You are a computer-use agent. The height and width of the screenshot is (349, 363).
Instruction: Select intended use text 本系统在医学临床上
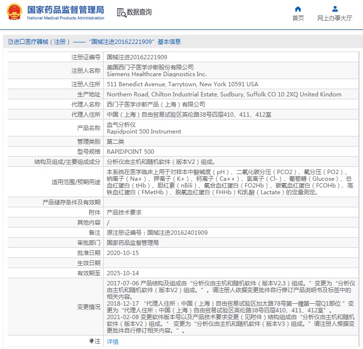coord(230,182)
